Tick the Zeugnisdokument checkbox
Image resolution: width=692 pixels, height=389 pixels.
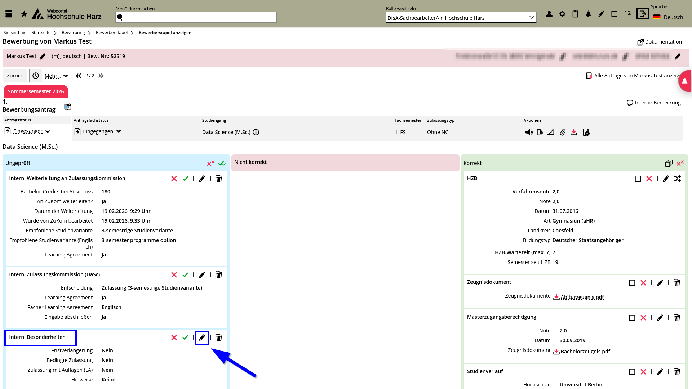coord(632,283)
